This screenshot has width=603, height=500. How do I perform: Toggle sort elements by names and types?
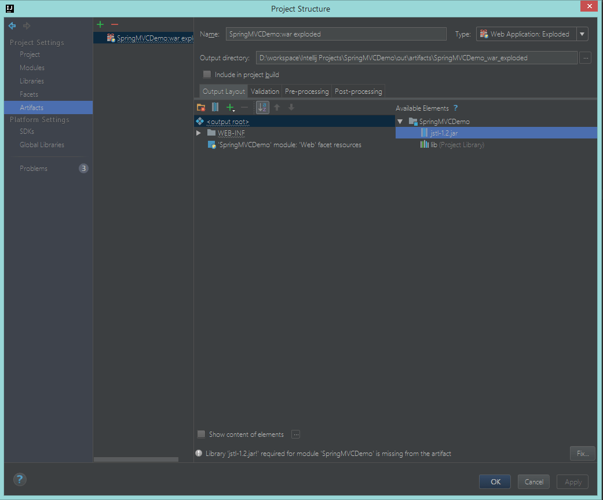(262, 107)
